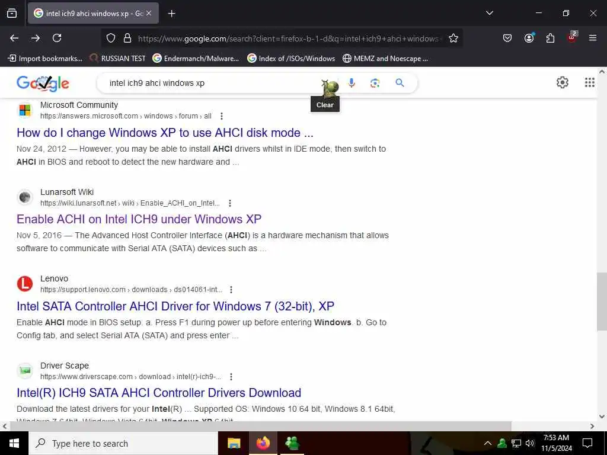Image resolution: width=607 pixels, height=455 pixels.
Task: Open a new browser tab
Action: [171, 14]
